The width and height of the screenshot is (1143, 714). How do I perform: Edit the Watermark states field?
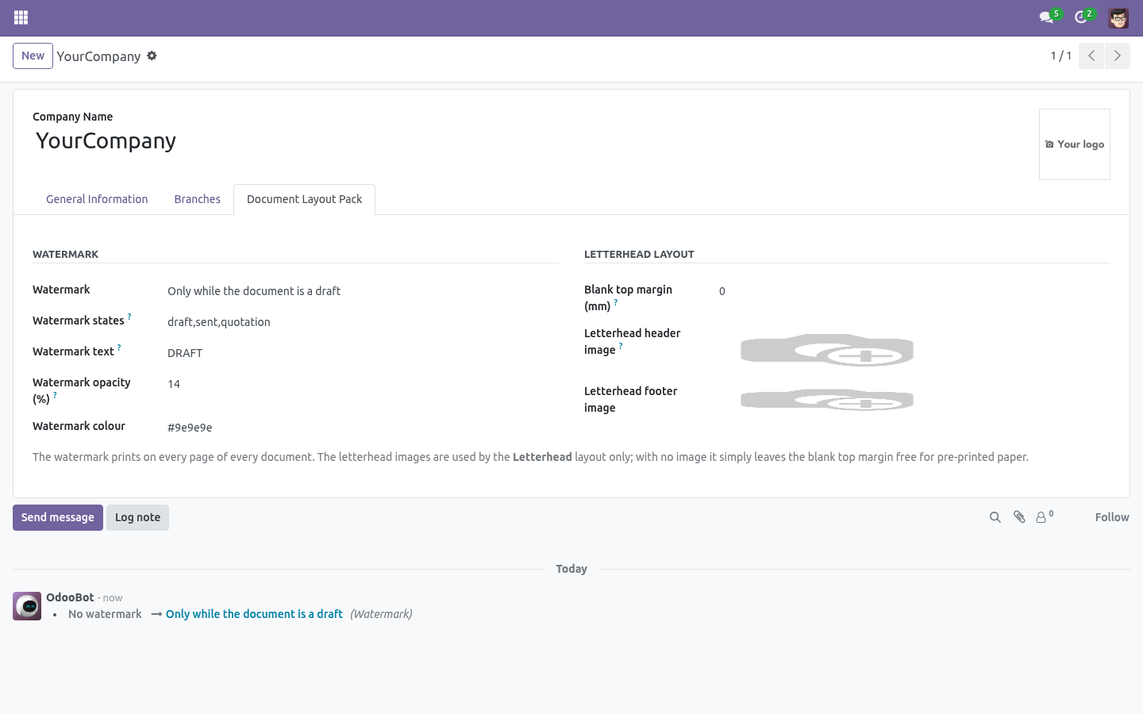[363, 322]
